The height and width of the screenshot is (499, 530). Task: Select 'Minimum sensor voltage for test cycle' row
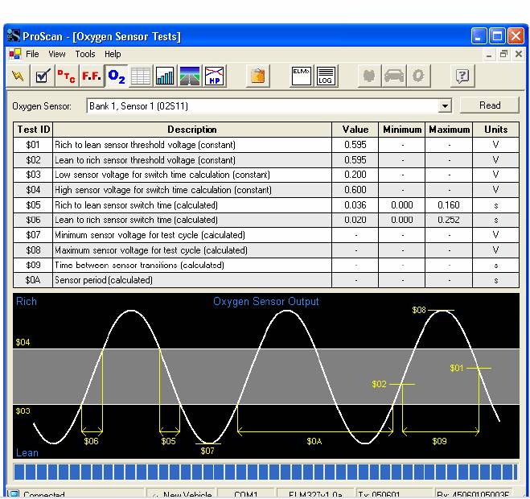266,235
